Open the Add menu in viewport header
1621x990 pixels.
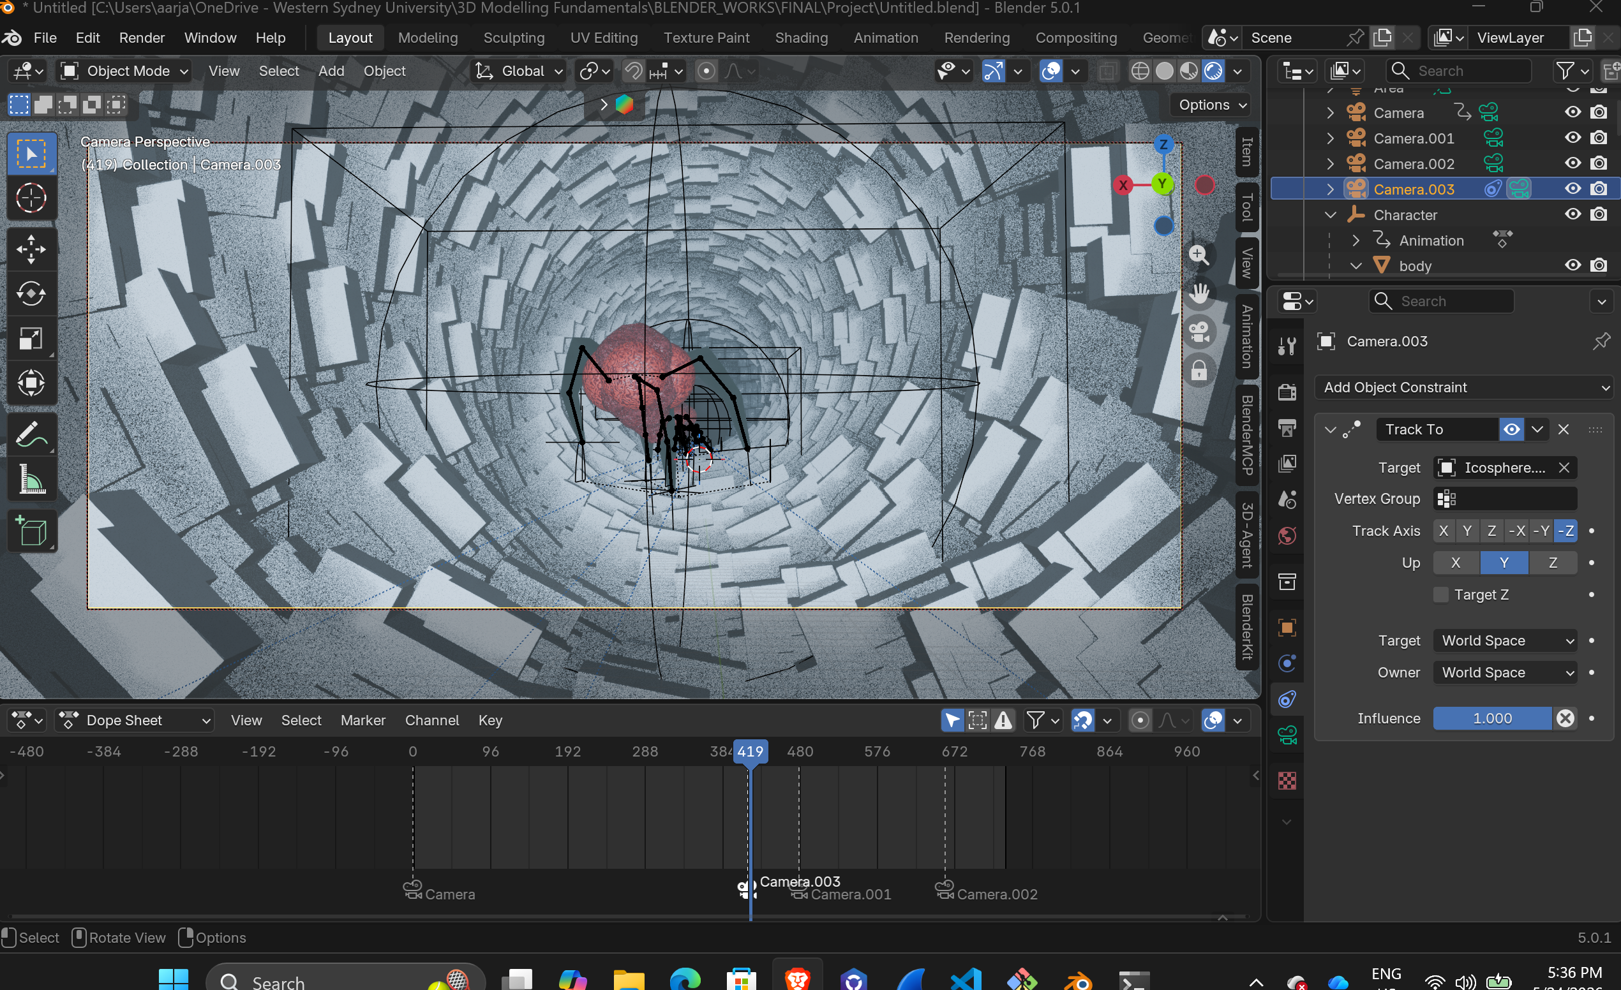331,71
